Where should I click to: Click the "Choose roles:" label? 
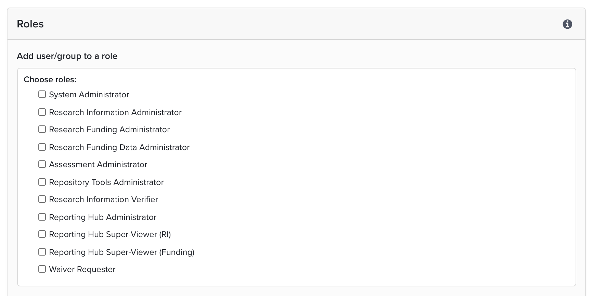50,79
